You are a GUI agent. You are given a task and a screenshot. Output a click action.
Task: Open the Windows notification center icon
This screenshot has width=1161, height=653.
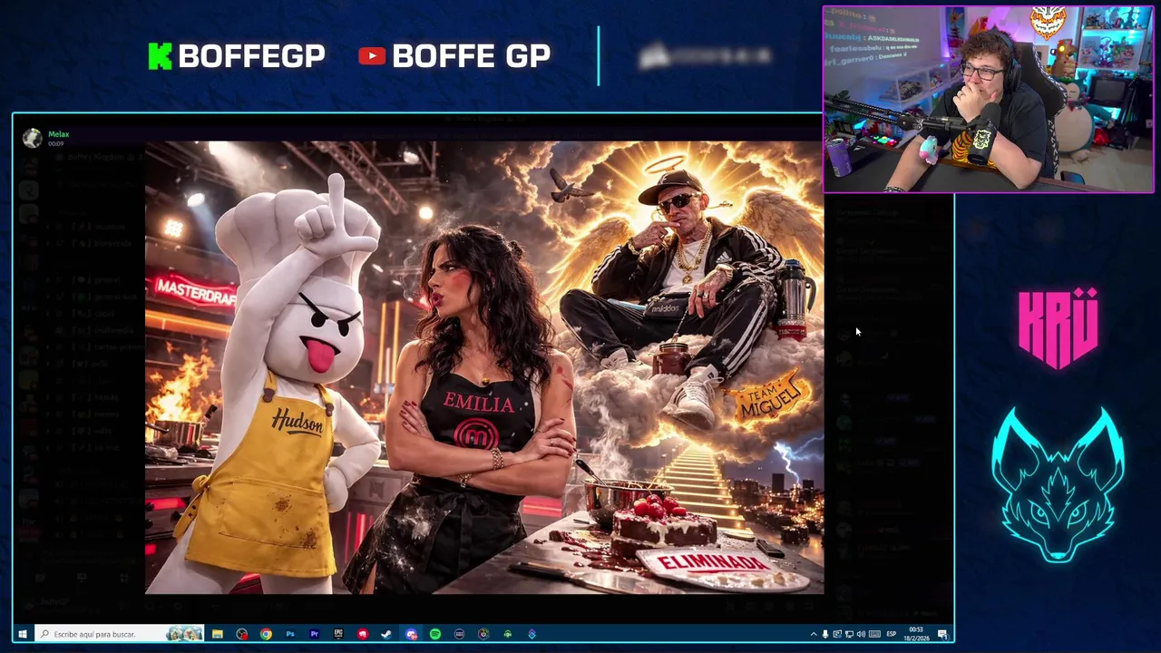point(943,634)
